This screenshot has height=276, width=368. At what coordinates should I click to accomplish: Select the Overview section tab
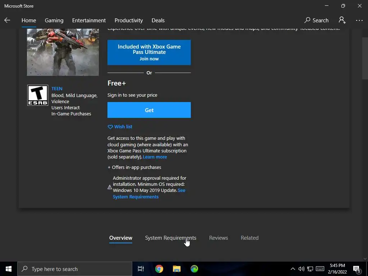point(121,238)
